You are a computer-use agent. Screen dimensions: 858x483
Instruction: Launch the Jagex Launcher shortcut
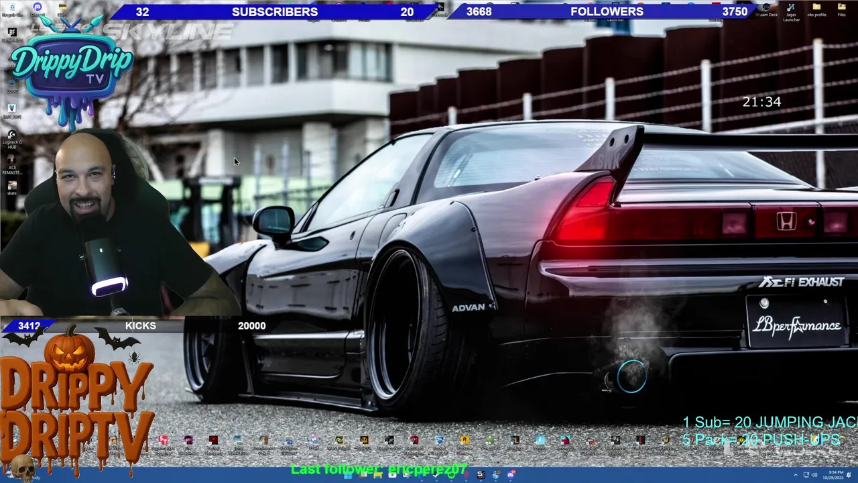pyautogui.click(x=792, y=11)
